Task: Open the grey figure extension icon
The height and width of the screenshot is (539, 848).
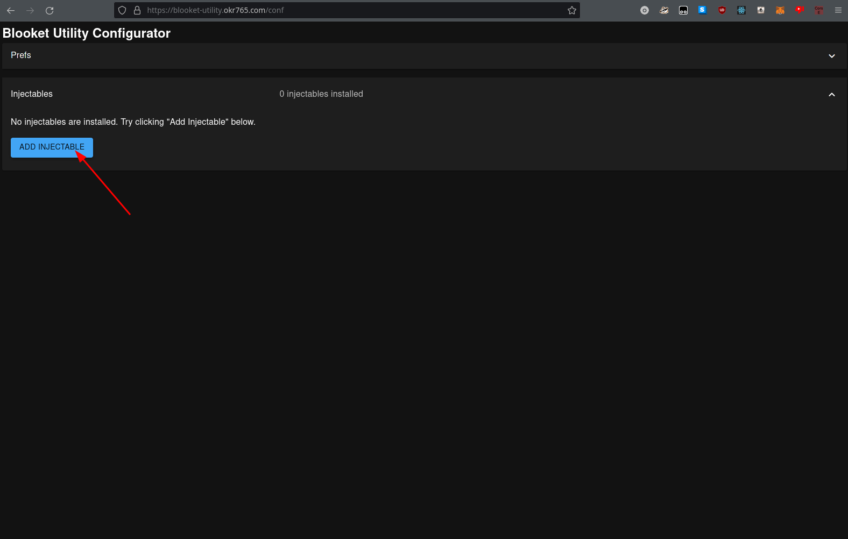Action: (x=761, y=10)
